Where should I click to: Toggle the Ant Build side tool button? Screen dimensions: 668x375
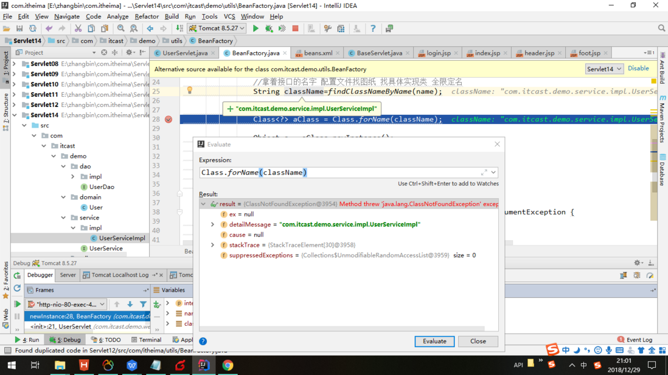663,68
